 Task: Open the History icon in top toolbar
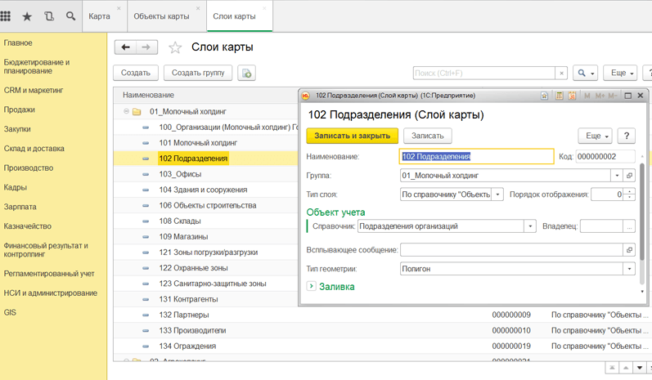tap(49, 16)
